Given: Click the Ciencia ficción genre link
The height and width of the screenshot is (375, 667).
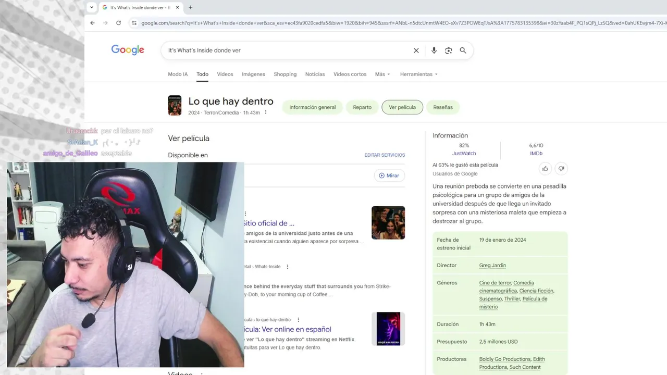Looking at the screenshot, I should click(536, 291).
